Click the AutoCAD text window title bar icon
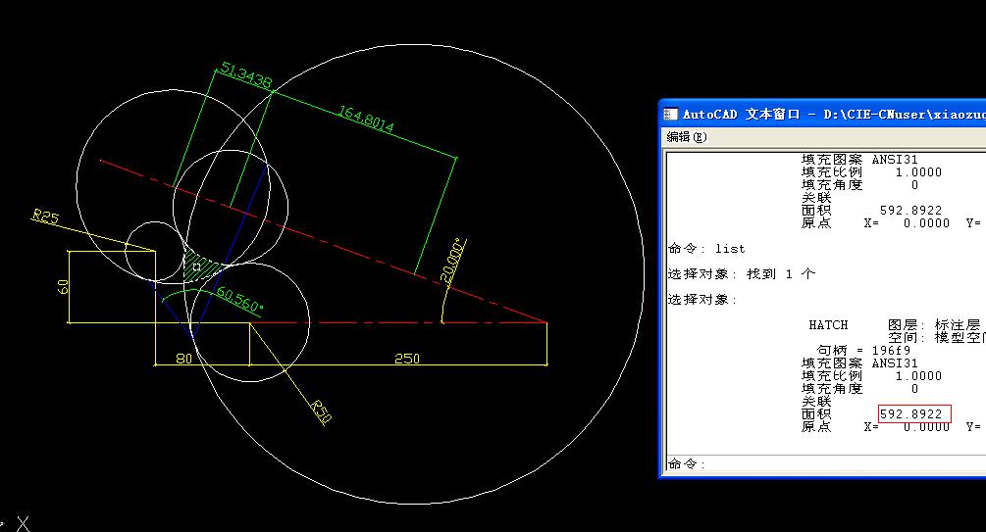986x532 pixels. [x=671, y=114]
